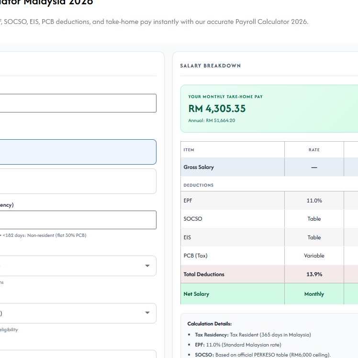Click the SALARY BREAKDOWN heading

pos(210,66)
